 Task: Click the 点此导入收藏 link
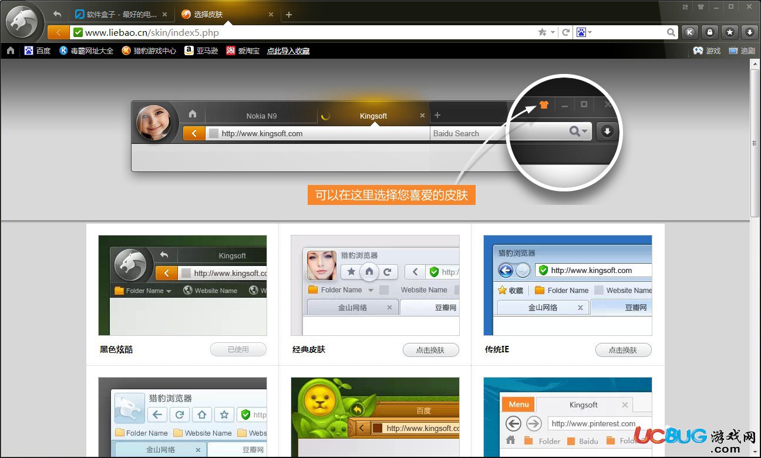(x=288, y=51)
